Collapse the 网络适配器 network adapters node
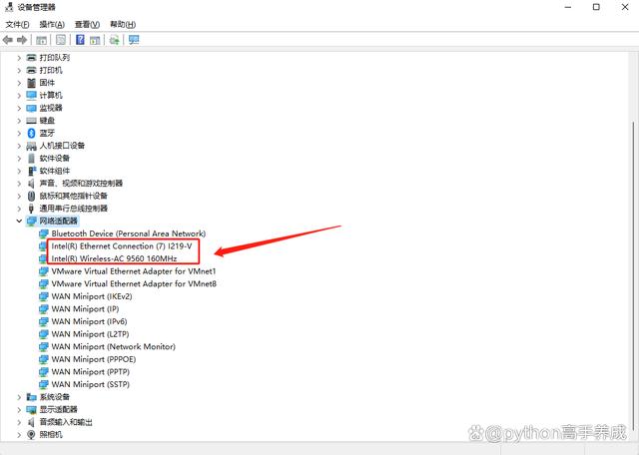The image size is (639, 455). (x=19, y=221)
